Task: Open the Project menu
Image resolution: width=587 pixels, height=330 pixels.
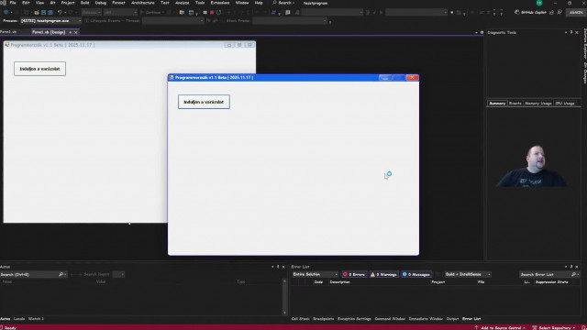Action: (x=68, y=3)
